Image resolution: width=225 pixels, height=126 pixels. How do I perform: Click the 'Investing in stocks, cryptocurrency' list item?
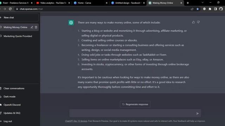tap(135, 66)
